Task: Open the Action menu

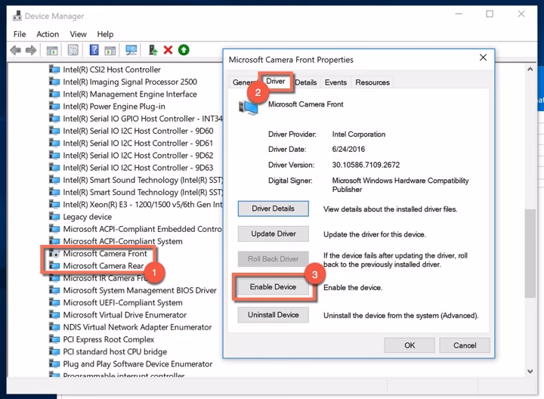Action: coord(48,34)
